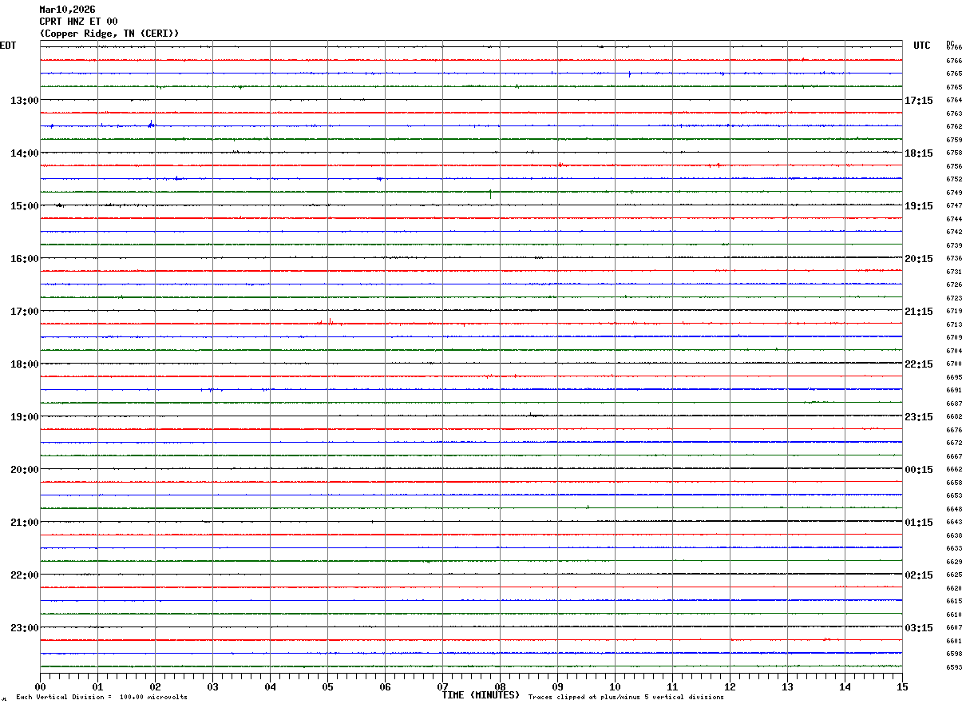Click minute tick label 00

click(x=40, y=686)
